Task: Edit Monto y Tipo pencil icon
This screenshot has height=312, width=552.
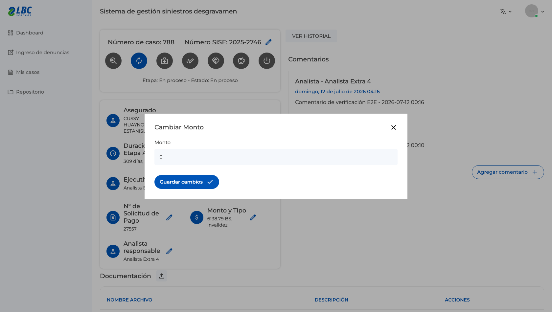Action: tap(253, 217)
